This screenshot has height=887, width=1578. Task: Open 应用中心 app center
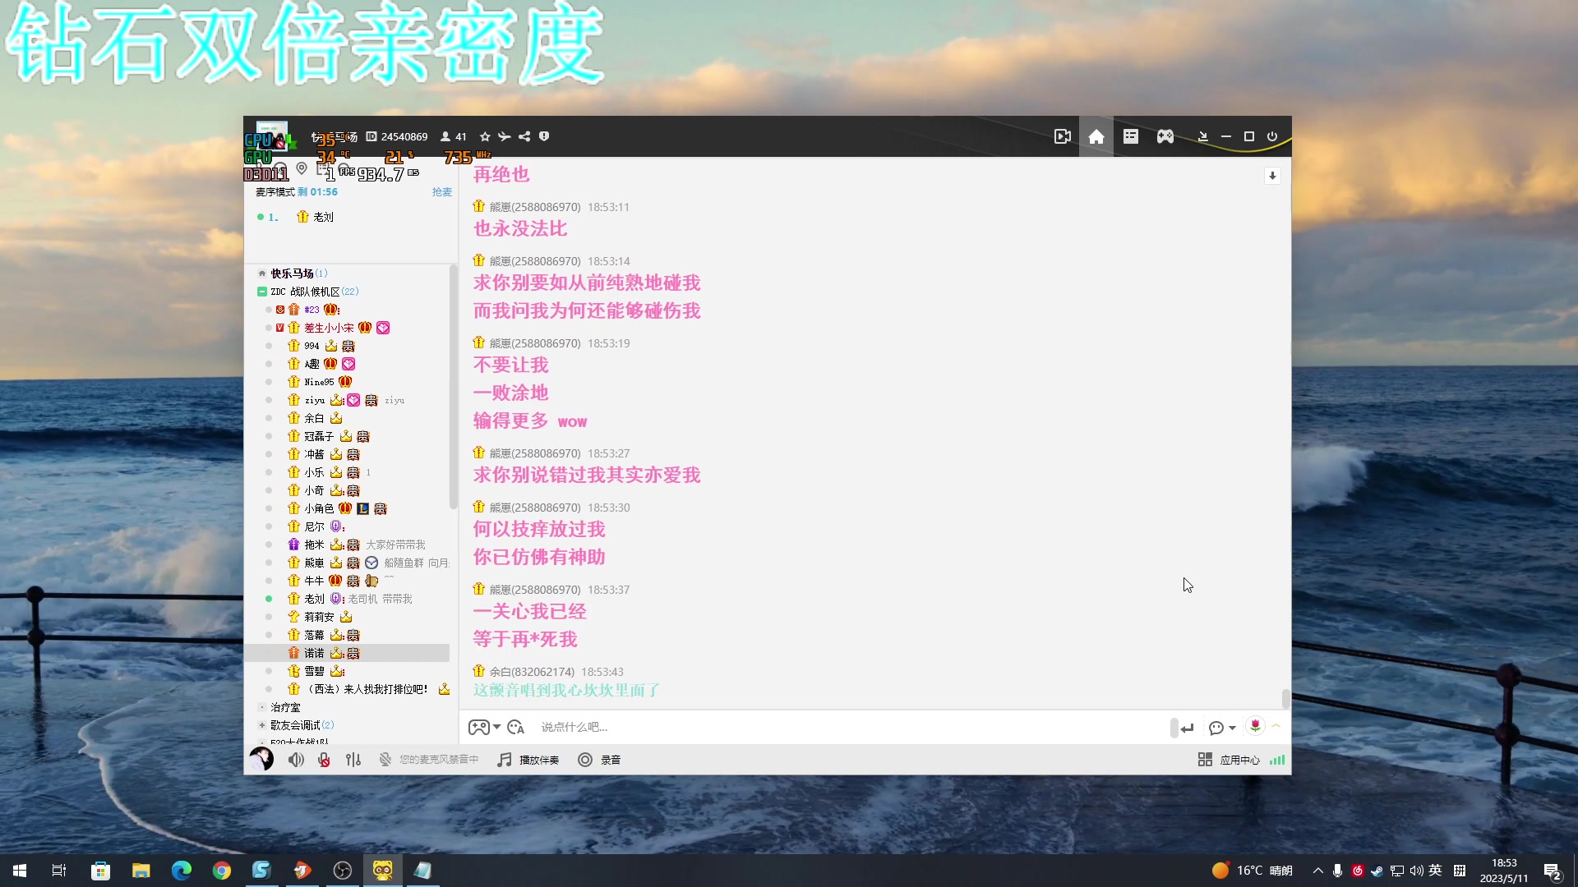pyautogui.click(x=1229, y=760)
